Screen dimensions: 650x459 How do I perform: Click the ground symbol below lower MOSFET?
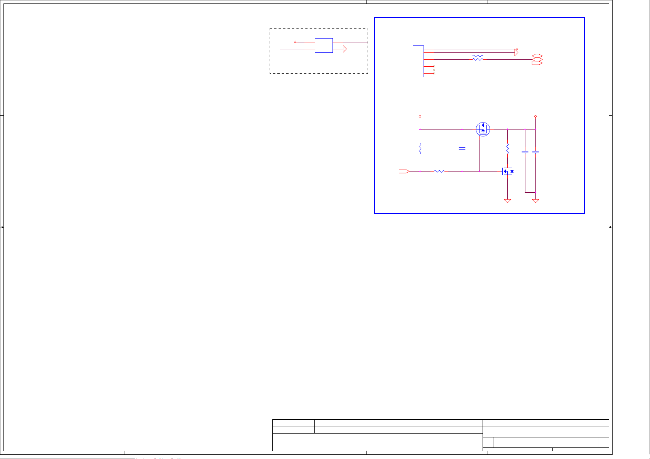[508, 201]
